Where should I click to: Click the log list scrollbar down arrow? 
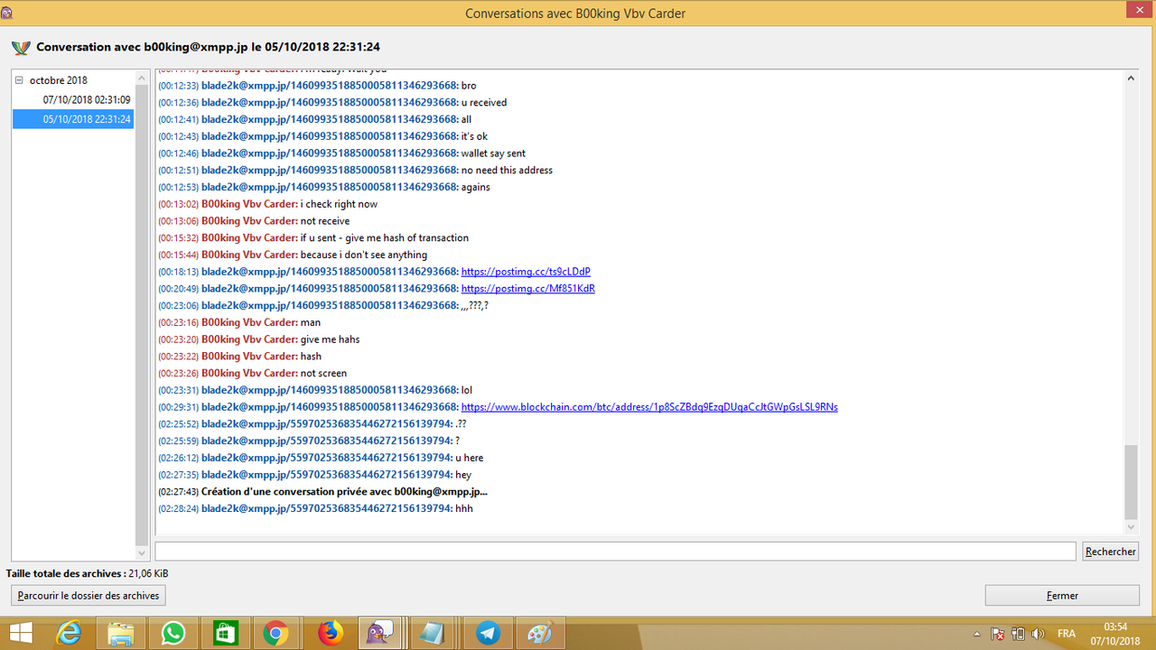point(142,552)
